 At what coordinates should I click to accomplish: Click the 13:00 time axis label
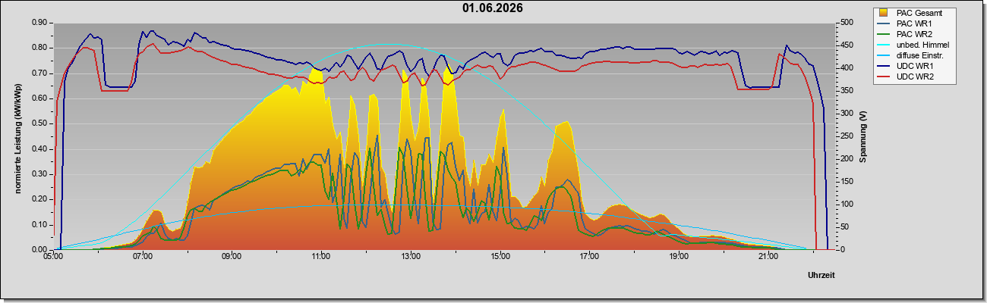coord(411,257)
